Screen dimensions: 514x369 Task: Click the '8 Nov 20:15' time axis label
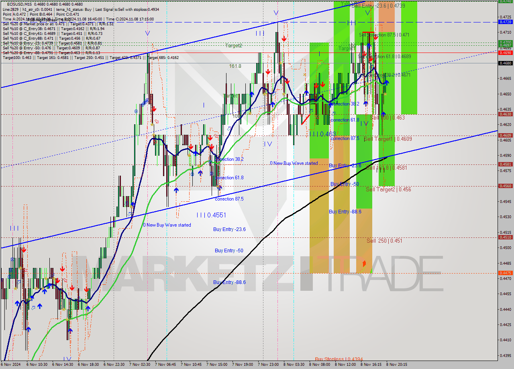[397, 365]
